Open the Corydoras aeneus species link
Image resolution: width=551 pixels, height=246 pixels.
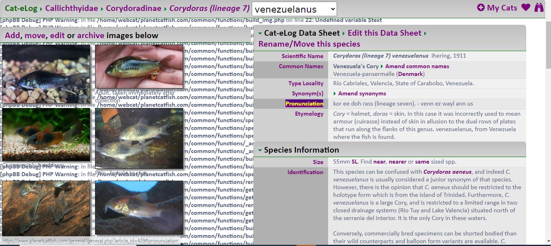pos(447,172)
